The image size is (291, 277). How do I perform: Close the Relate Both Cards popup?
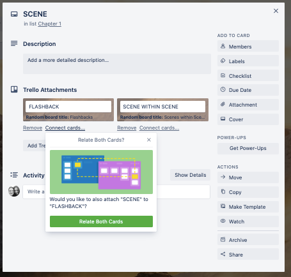pos(149,140)
